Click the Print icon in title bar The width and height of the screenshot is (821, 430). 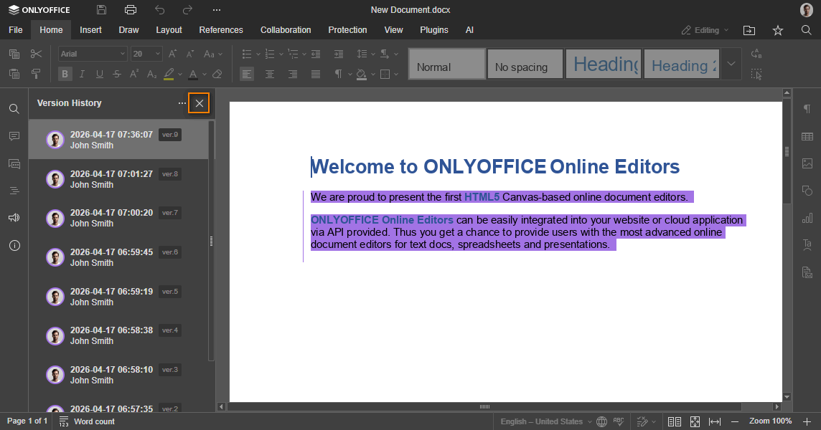click(x=130, y=10)
